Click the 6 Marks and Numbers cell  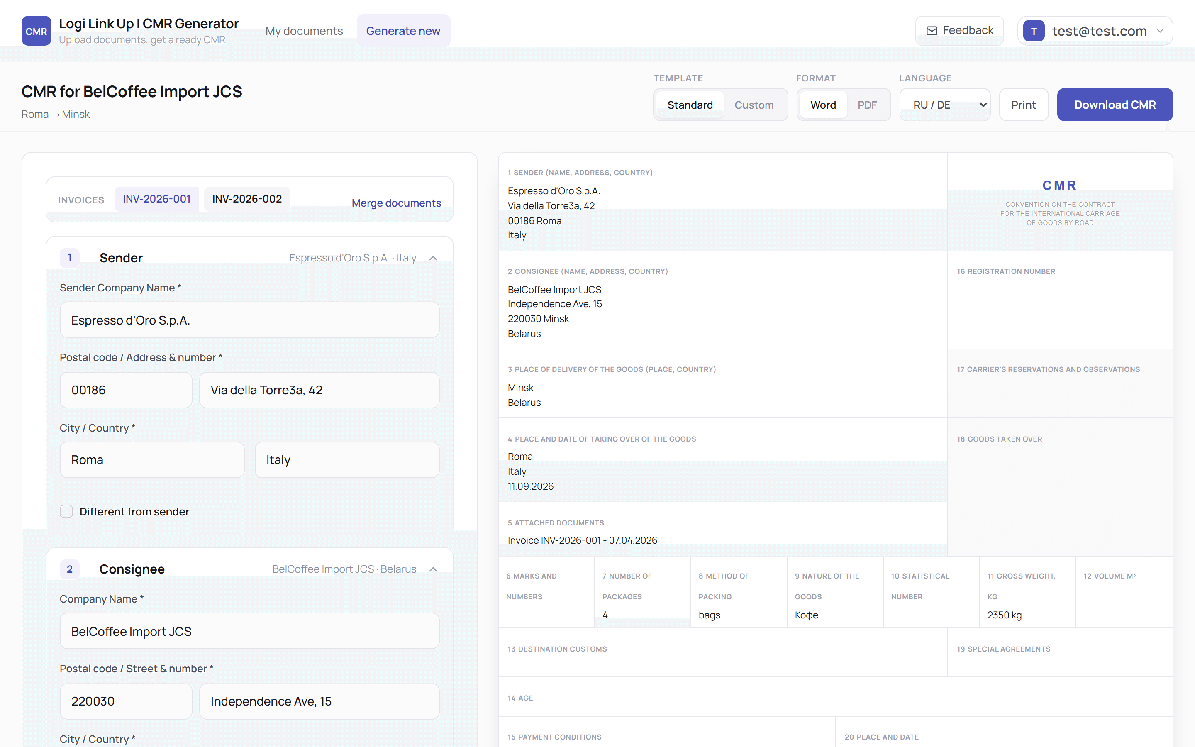coord(546,592)
